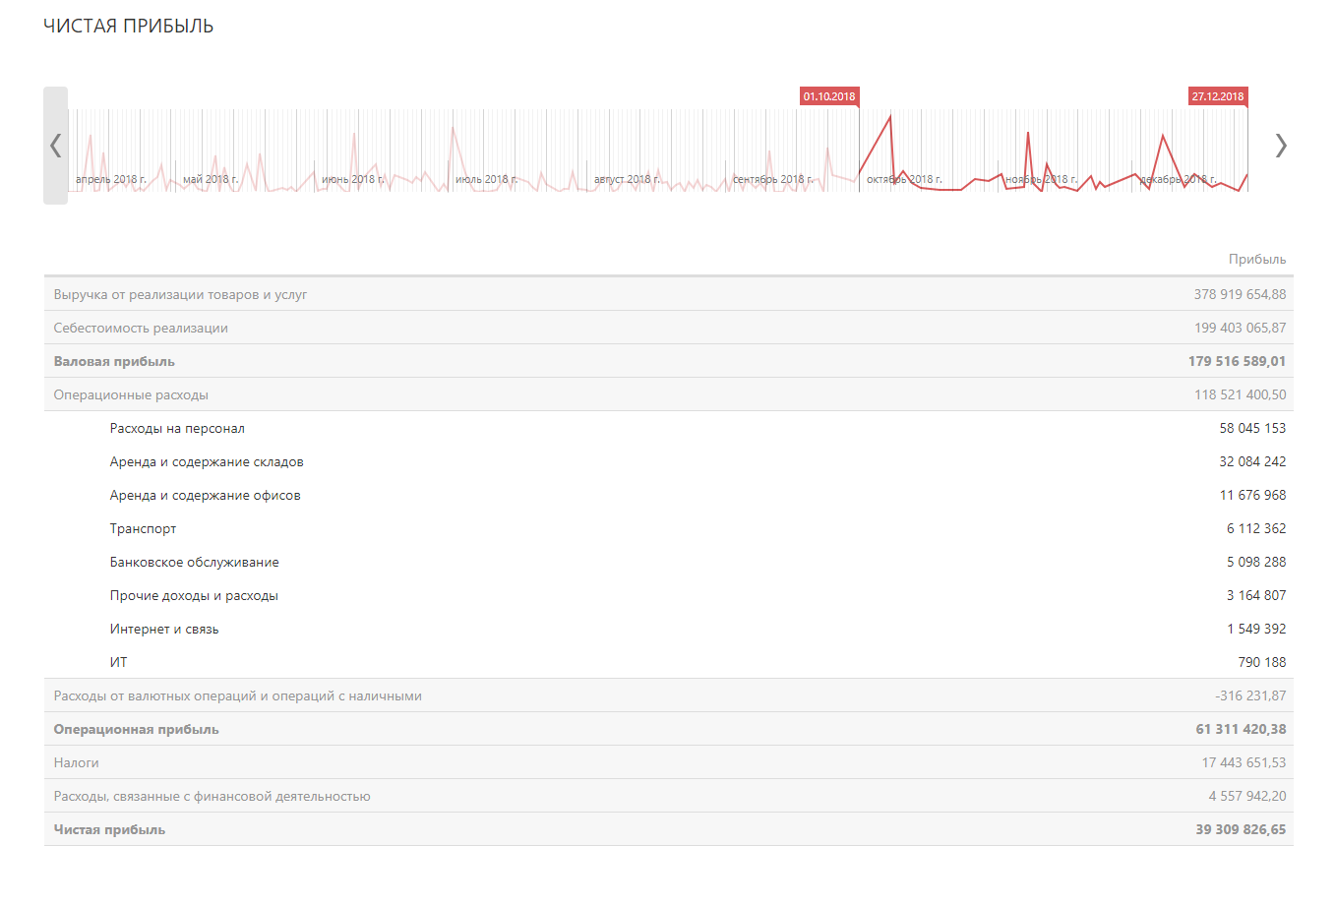This screenshot has height=906, width=1335.
Task: Click the апрель 2018 г. label on timeline
Action: (110, 179)
